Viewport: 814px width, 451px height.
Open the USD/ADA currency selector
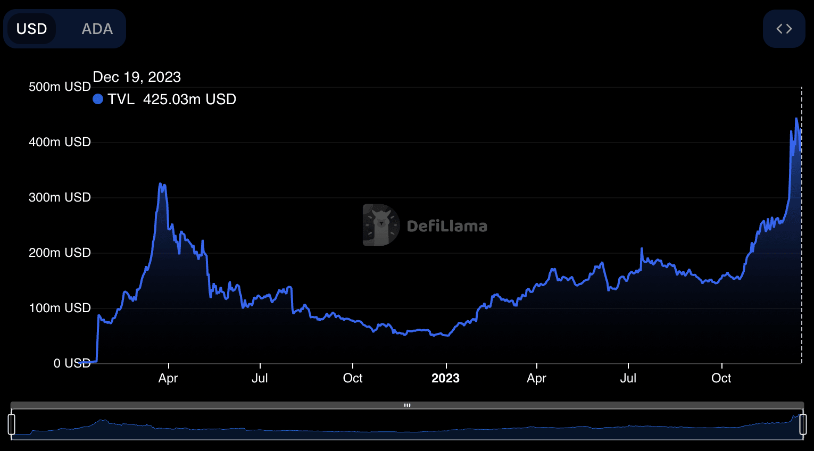[x=64, y=29]
